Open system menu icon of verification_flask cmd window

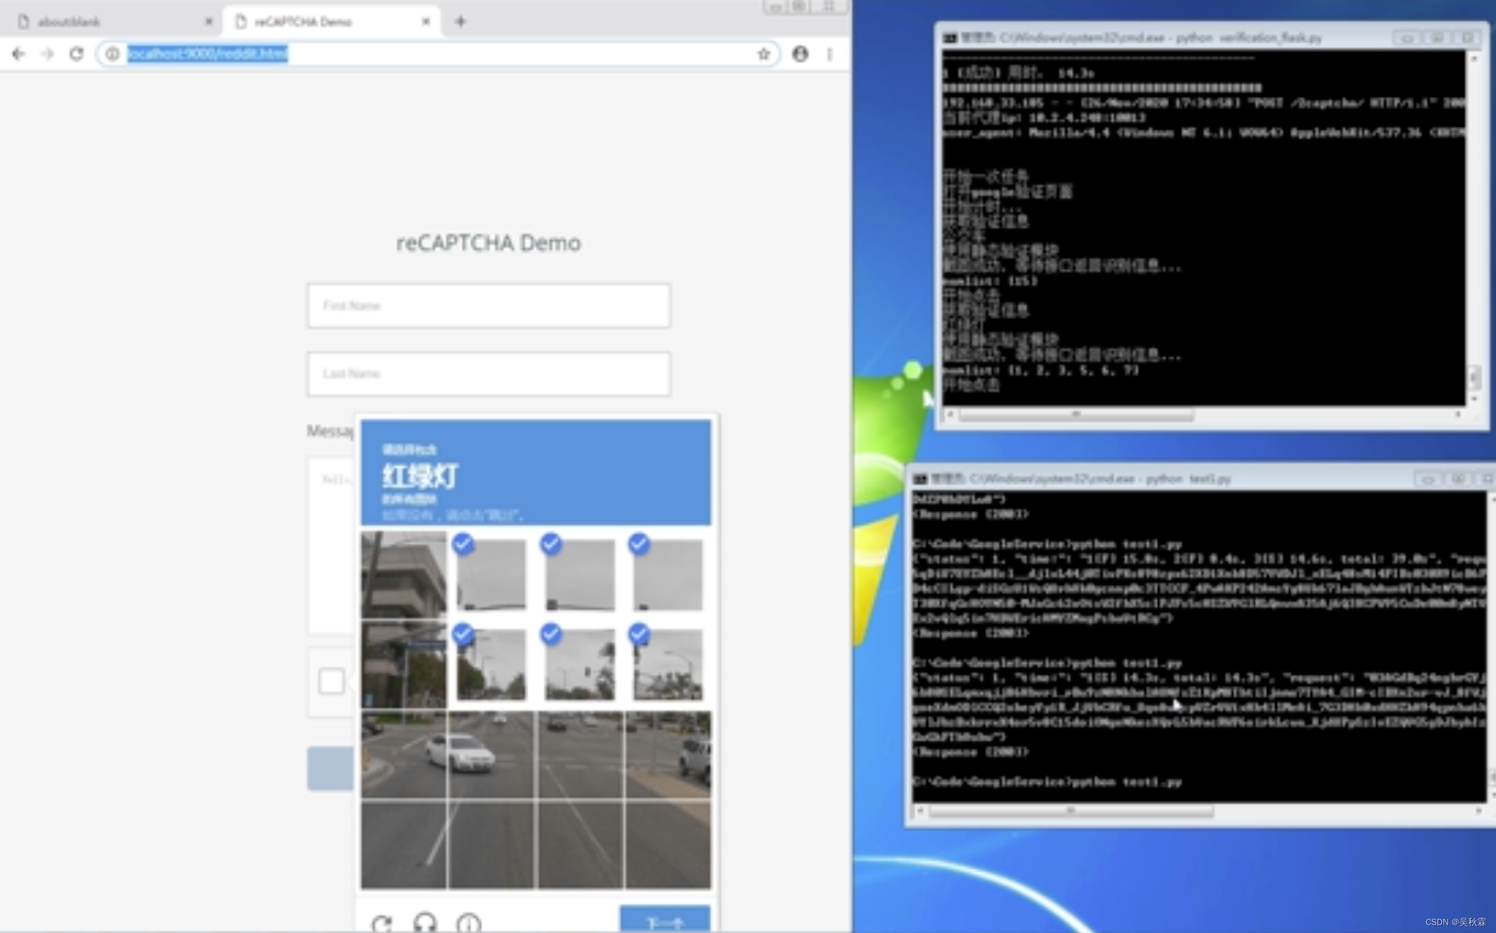(950, 38)
